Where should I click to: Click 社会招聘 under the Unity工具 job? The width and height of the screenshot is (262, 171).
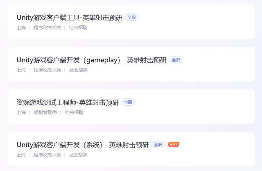78,27
